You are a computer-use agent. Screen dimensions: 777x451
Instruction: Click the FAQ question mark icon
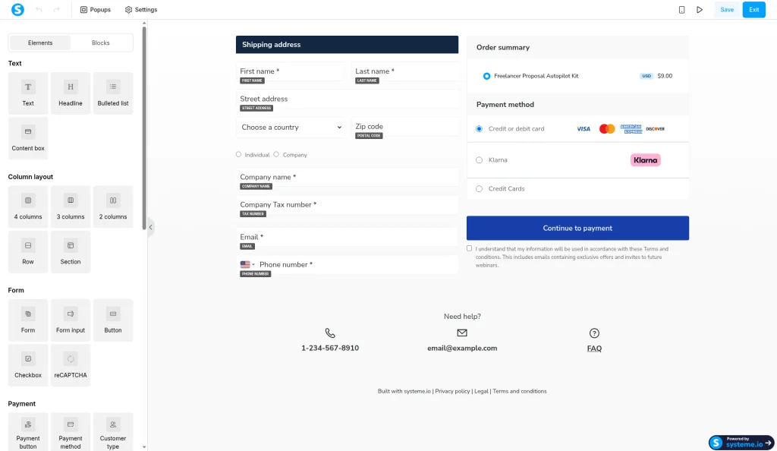coord(594,333)
